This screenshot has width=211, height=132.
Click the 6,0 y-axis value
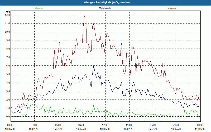[8, 66]
